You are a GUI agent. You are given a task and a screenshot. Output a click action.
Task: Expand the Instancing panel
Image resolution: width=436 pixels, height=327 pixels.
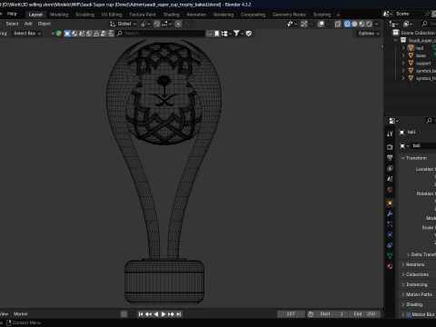tap(414, 284)
